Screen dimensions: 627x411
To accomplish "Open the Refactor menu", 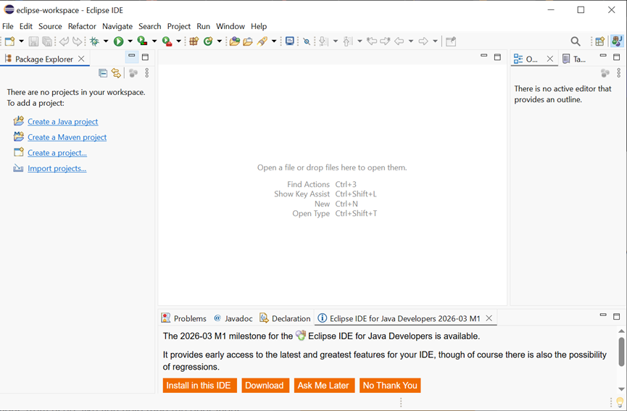I will 82,26.
